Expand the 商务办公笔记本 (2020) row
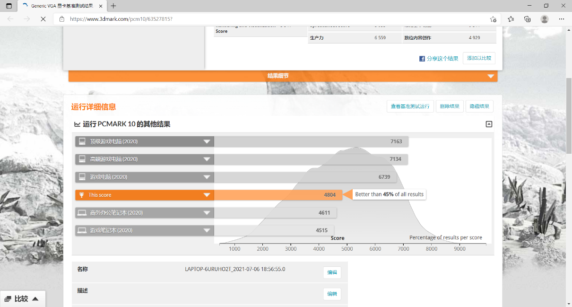This screenshot has height=307, width=572. point(207,213)
